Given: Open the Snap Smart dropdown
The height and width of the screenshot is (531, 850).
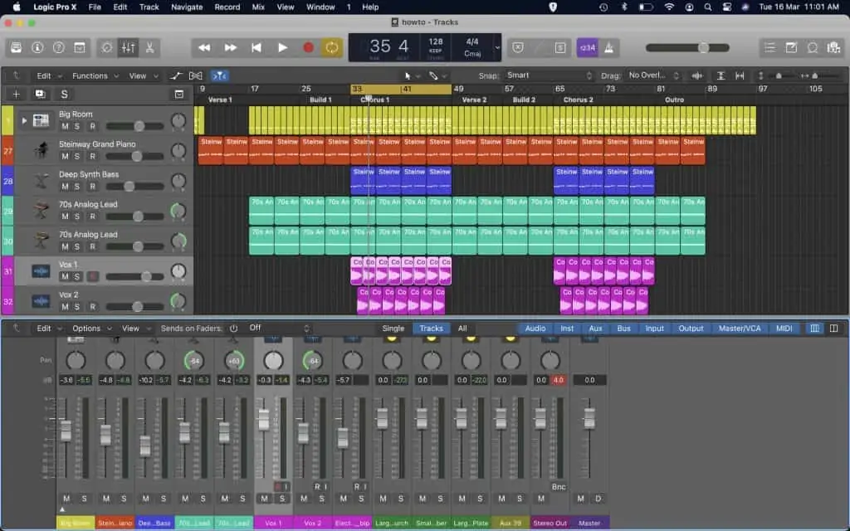Looking at the screenshot, I should (x=550, y=76).
